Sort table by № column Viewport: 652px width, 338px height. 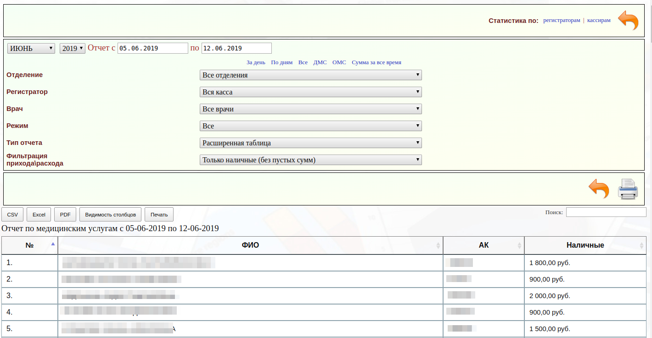(30, 245)
